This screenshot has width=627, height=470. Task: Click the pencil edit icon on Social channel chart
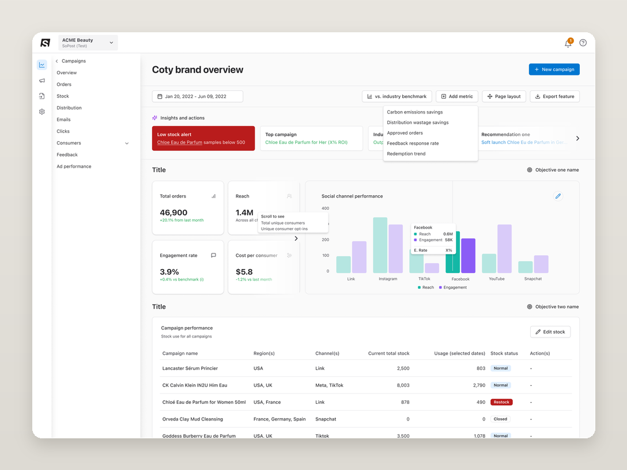click(558, 196)
